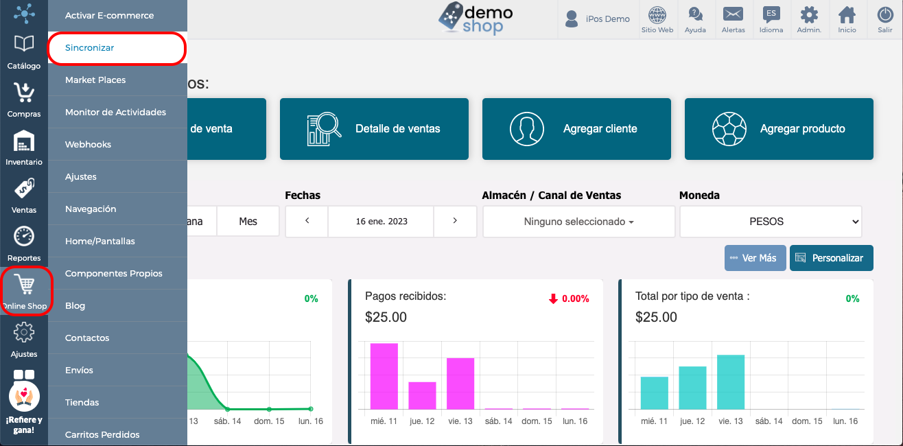Click the iPos Demo user profile
This screenshot has height=446, width=903.
(x=597, y=19)
